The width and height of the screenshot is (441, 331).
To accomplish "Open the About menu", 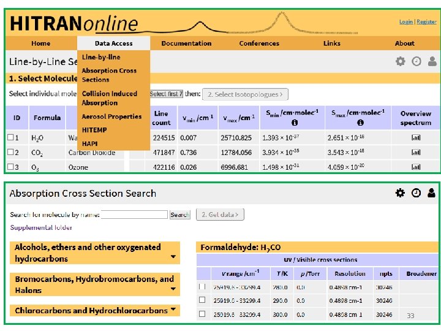I will coord(404,44).
